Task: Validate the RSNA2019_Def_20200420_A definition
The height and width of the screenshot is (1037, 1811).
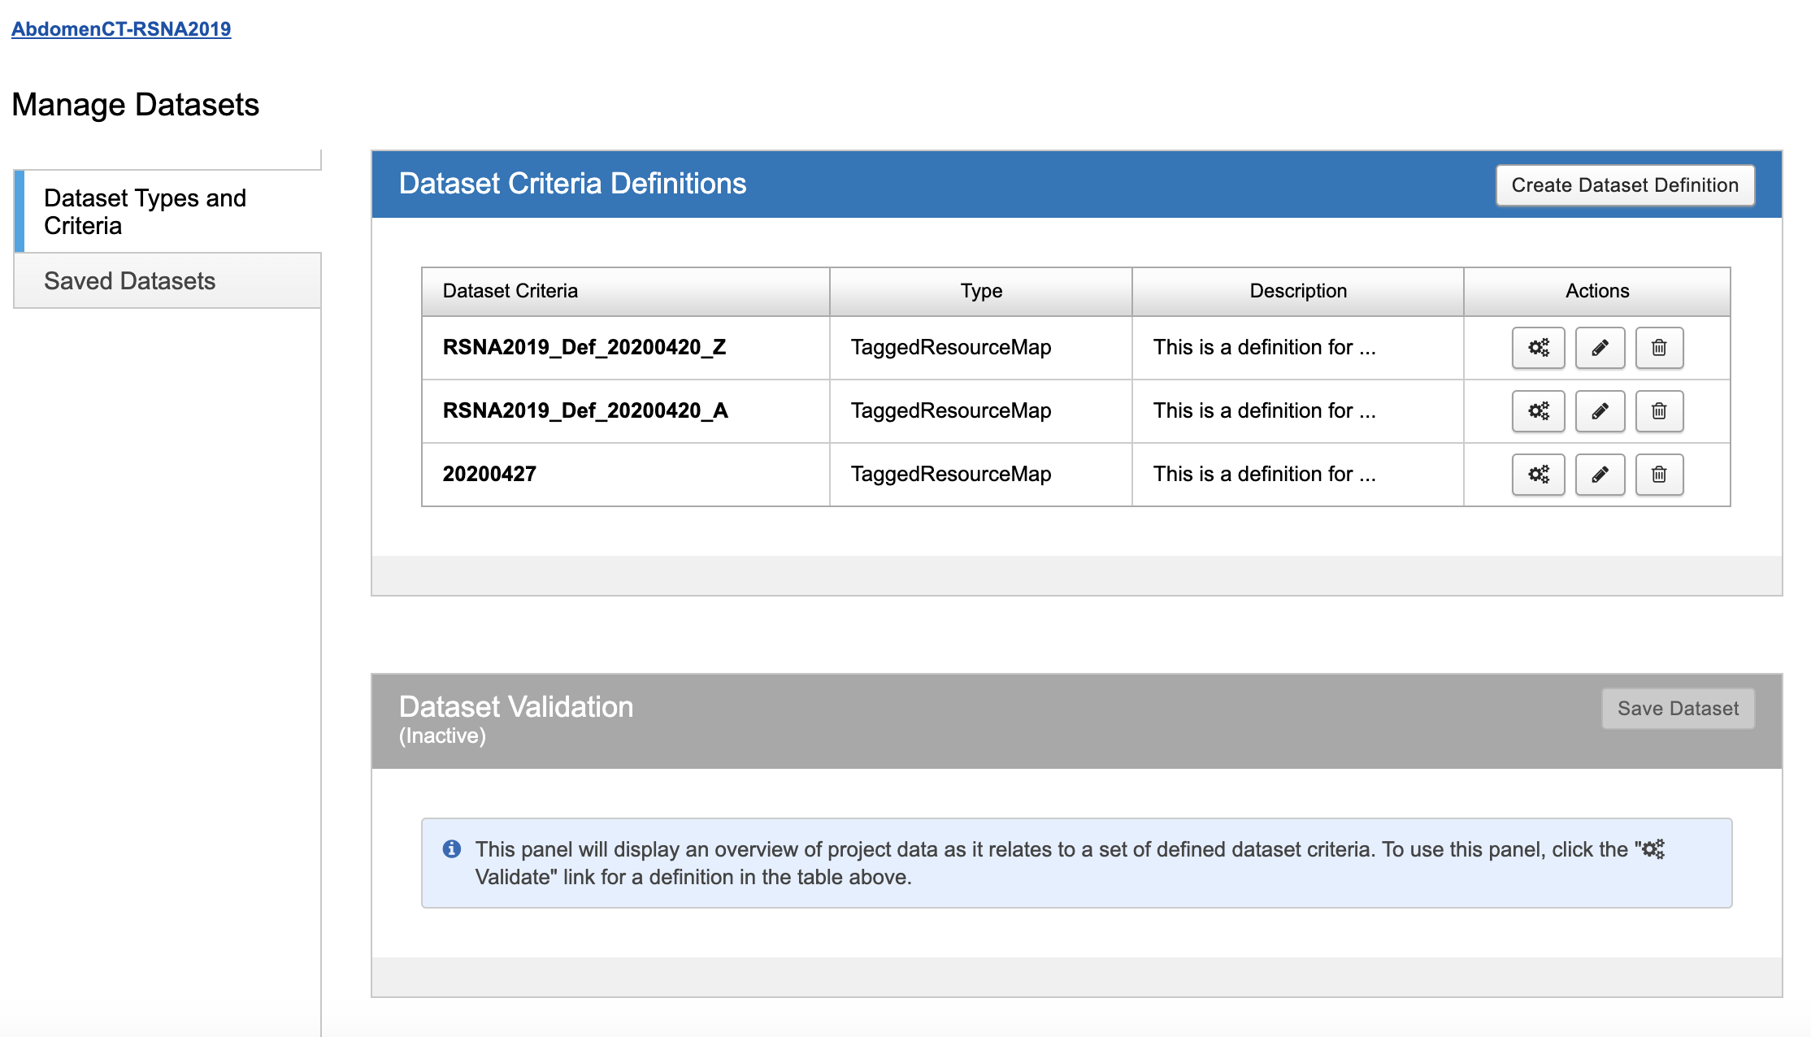Action: (1538, 411)
